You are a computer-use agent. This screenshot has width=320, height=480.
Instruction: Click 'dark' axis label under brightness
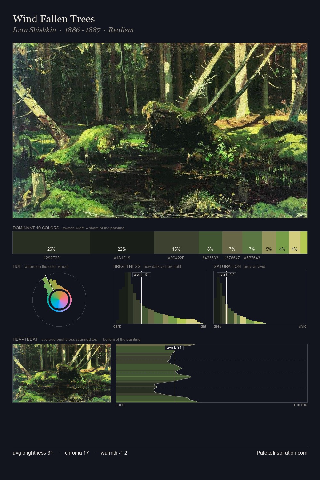click(117, 326)
